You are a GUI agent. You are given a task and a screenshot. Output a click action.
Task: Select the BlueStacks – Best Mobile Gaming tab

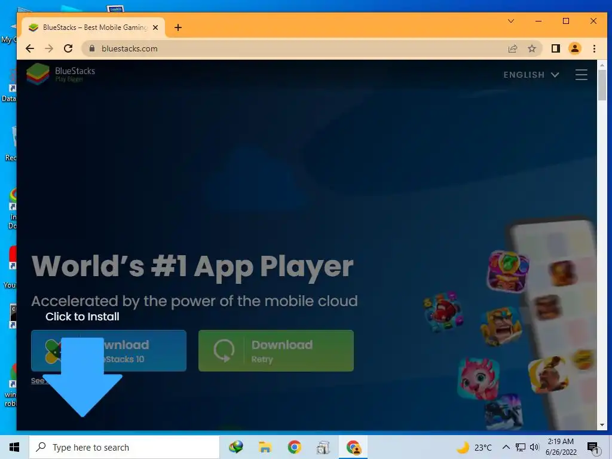[x=93, y=27]
